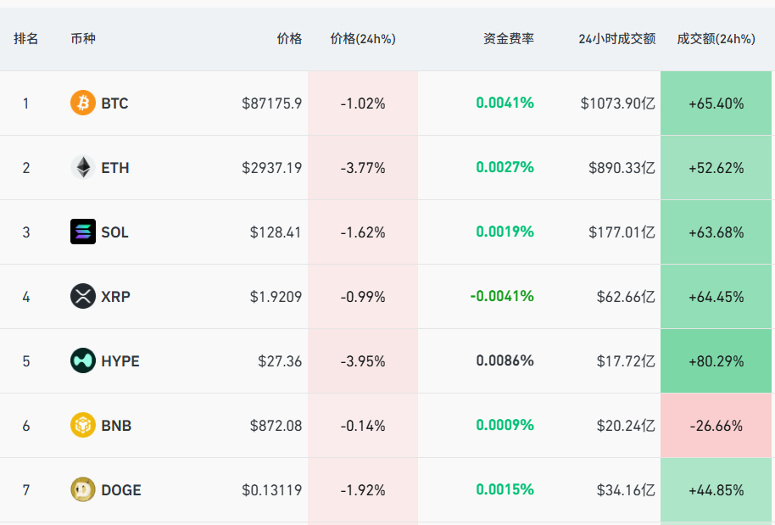
Task: Select the ETH price $2937.19
Action: click(271, 168)
